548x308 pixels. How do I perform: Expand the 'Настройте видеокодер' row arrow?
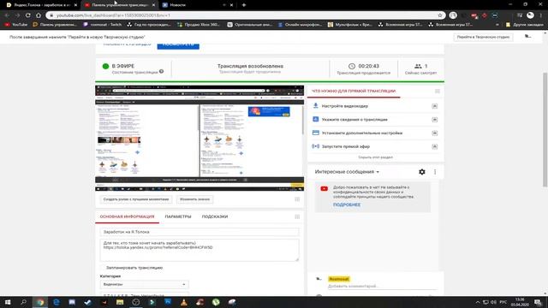pos(434,106)
